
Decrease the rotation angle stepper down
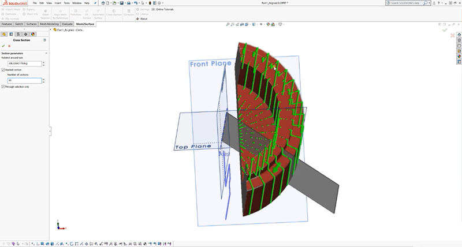click(x=44, y=65)
